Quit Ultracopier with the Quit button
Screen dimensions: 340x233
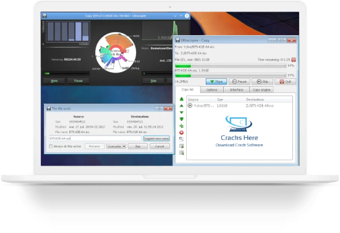tap(285, 81)
